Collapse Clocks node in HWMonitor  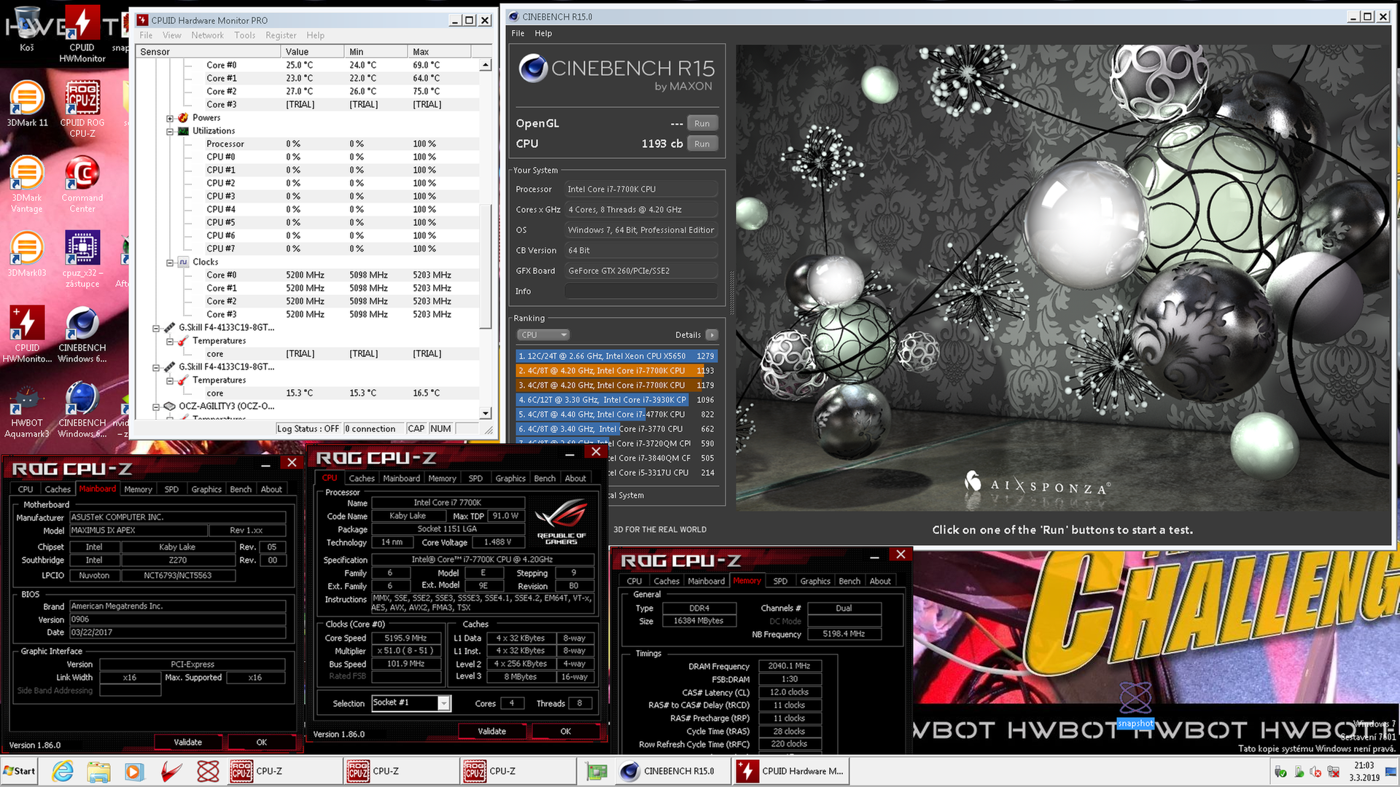tap(169, 262)
